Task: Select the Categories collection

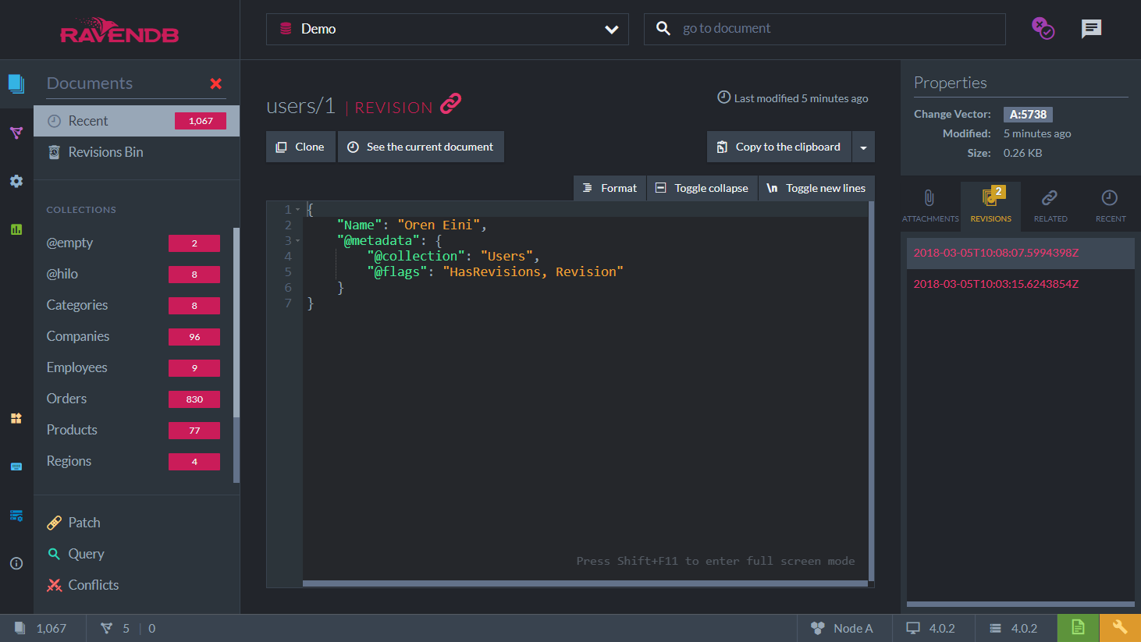Action: [133, 305]
